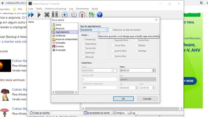Viewport: 208px width, 117px height.
Task: Click the 'Até' time stepper arrows
Action: pos(154,88)
